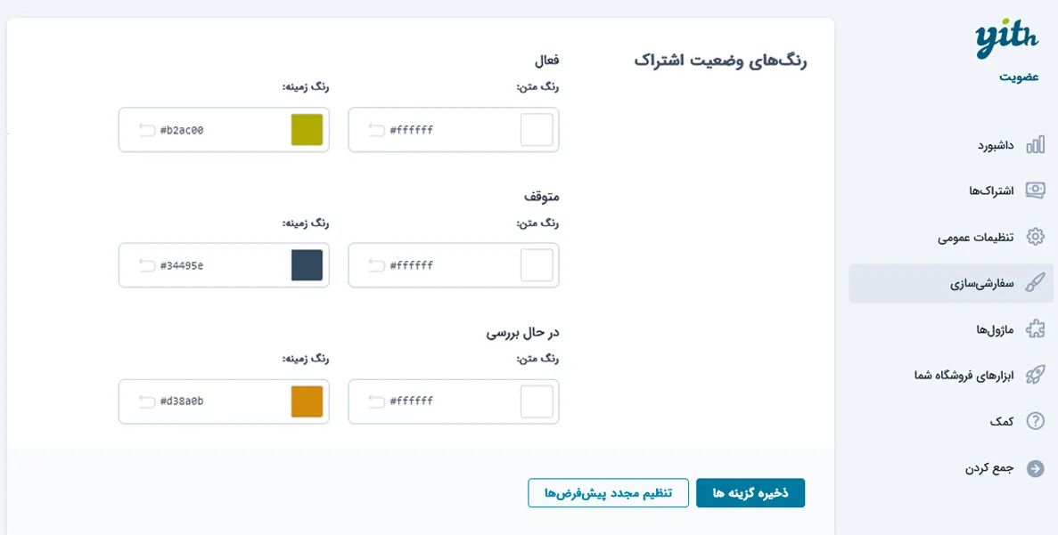Viewport: 1058px width, 535px height.
Task: Click the اشتراک‌ها money icon in sidebar
Action: (x=1035, y=190)
